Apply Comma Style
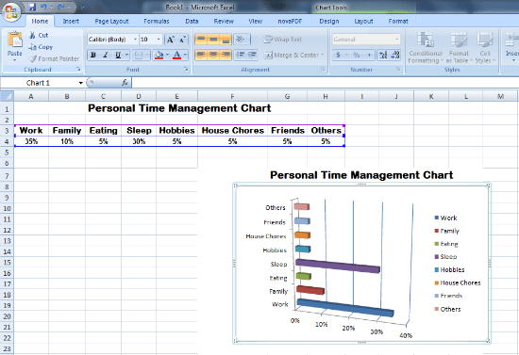519x355 pixels. [x=369, y=55]
